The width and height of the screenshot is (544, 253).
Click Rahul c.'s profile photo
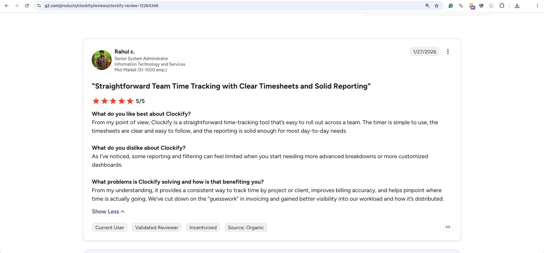[x=102, y=60]
